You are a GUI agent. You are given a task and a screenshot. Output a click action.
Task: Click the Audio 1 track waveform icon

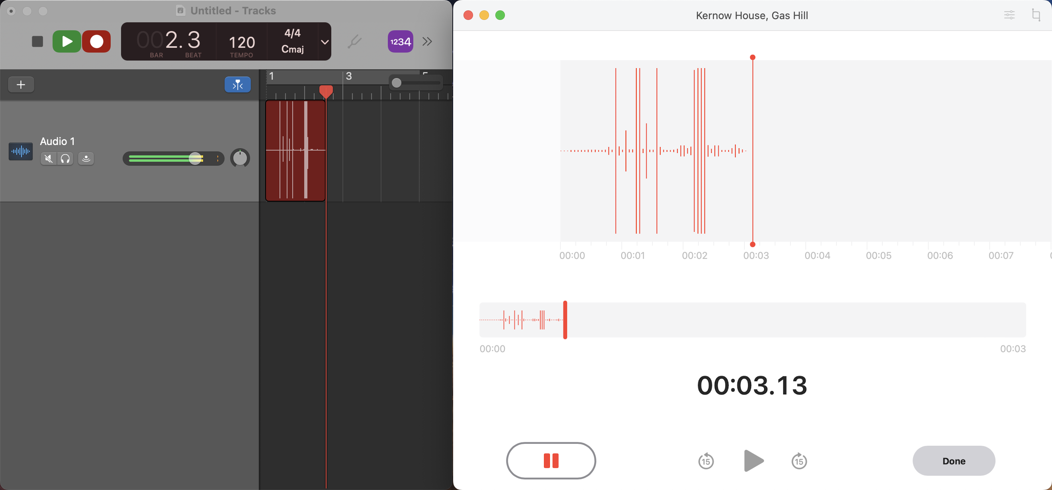click(x=20, y=152)
